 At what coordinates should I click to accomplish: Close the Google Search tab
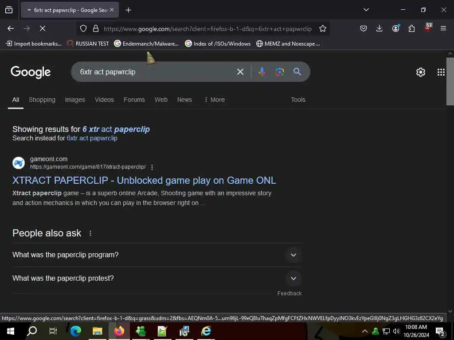(x=112, y=10)
